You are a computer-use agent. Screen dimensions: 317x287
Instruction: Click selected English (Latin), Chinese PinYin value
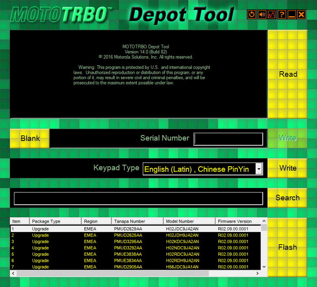pyautogui.click(x=197, y=169)
